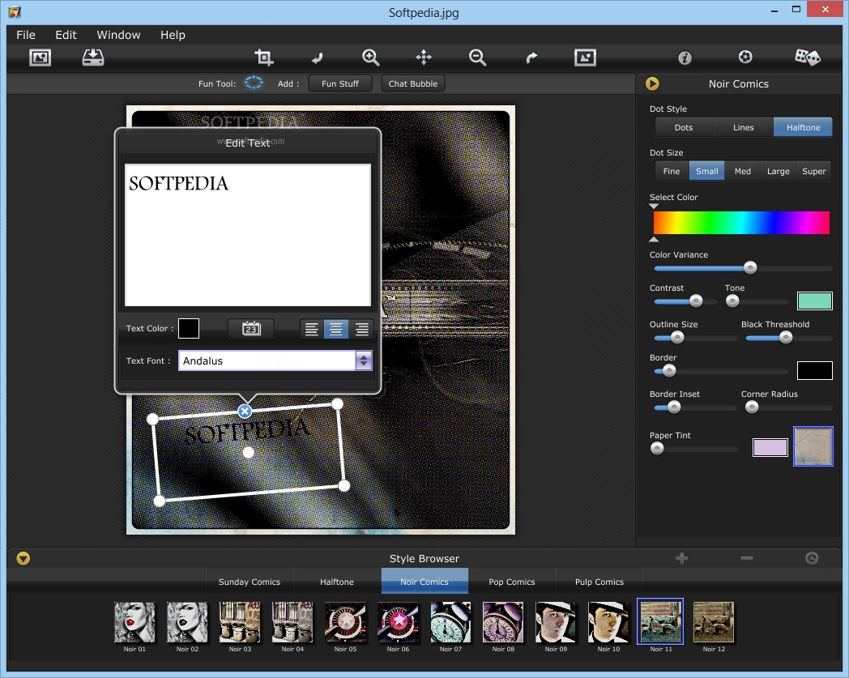Click the Black Threshold slider handle
849x678 pixels.
[x=786, y=337]
